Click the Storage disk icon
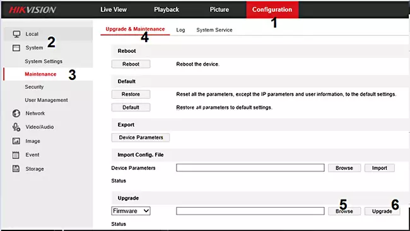Image resolution: width=410 pixels, height=231 pixels. (16, 169)
